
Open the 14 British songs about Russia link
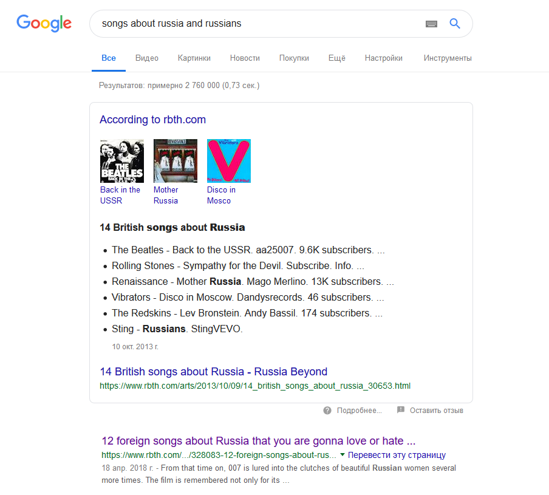pos(214,372)
